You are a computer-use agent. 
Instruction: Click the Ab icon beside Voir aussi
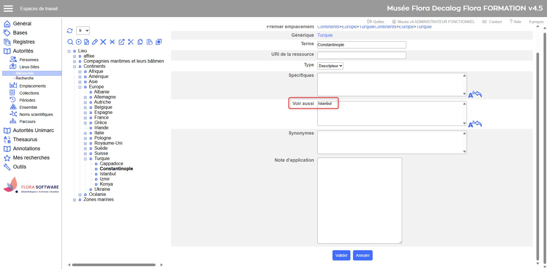click(x=475, y=124)
